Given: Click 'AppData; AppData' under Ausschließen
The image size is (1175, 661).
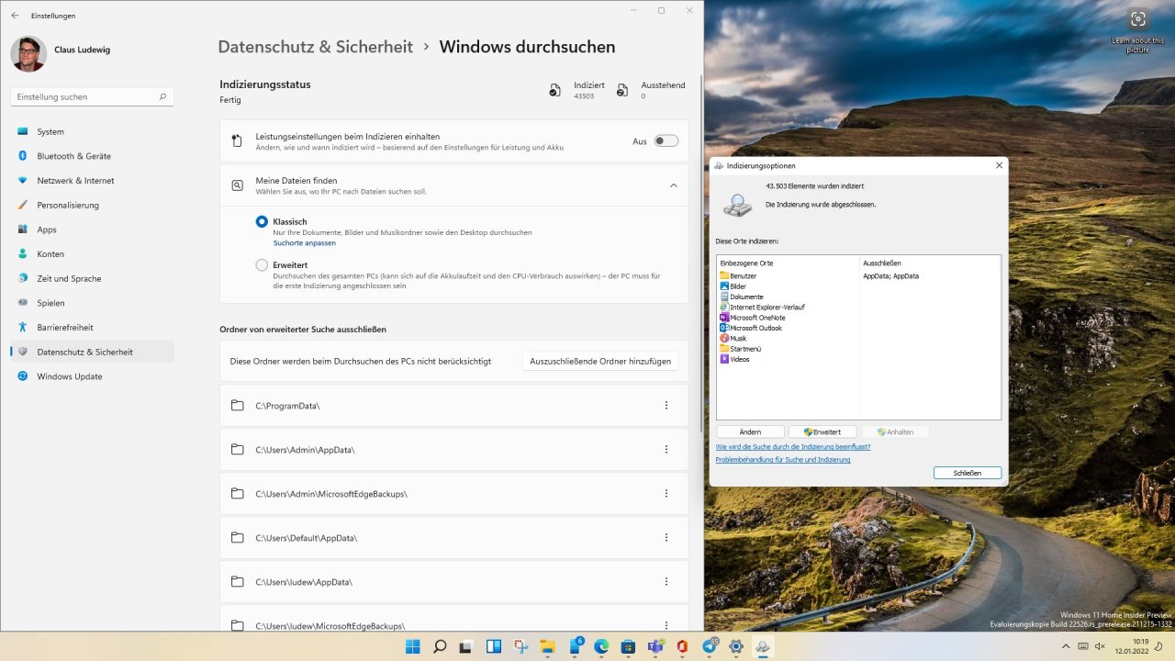Looking at the screenshot, I should (891, 275).
